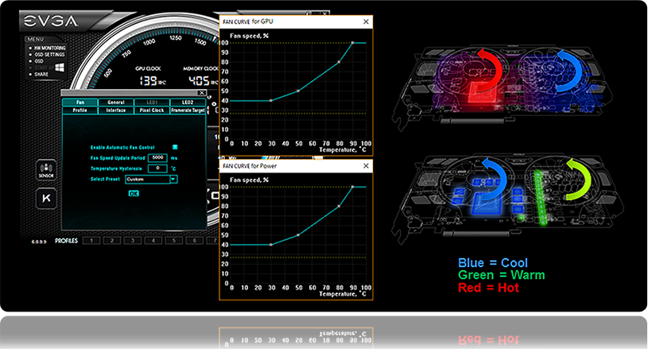
Task: Switch to the Profile tab
Action: (80, 110)
